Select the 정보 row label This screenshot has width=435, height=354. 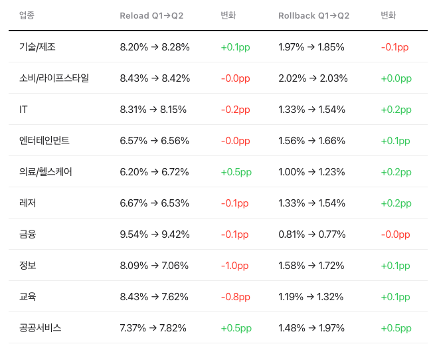27,266
